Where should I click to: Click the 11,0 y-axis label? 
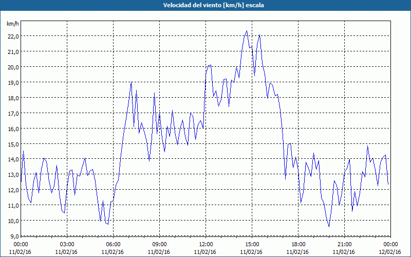[x=13, y=205]
